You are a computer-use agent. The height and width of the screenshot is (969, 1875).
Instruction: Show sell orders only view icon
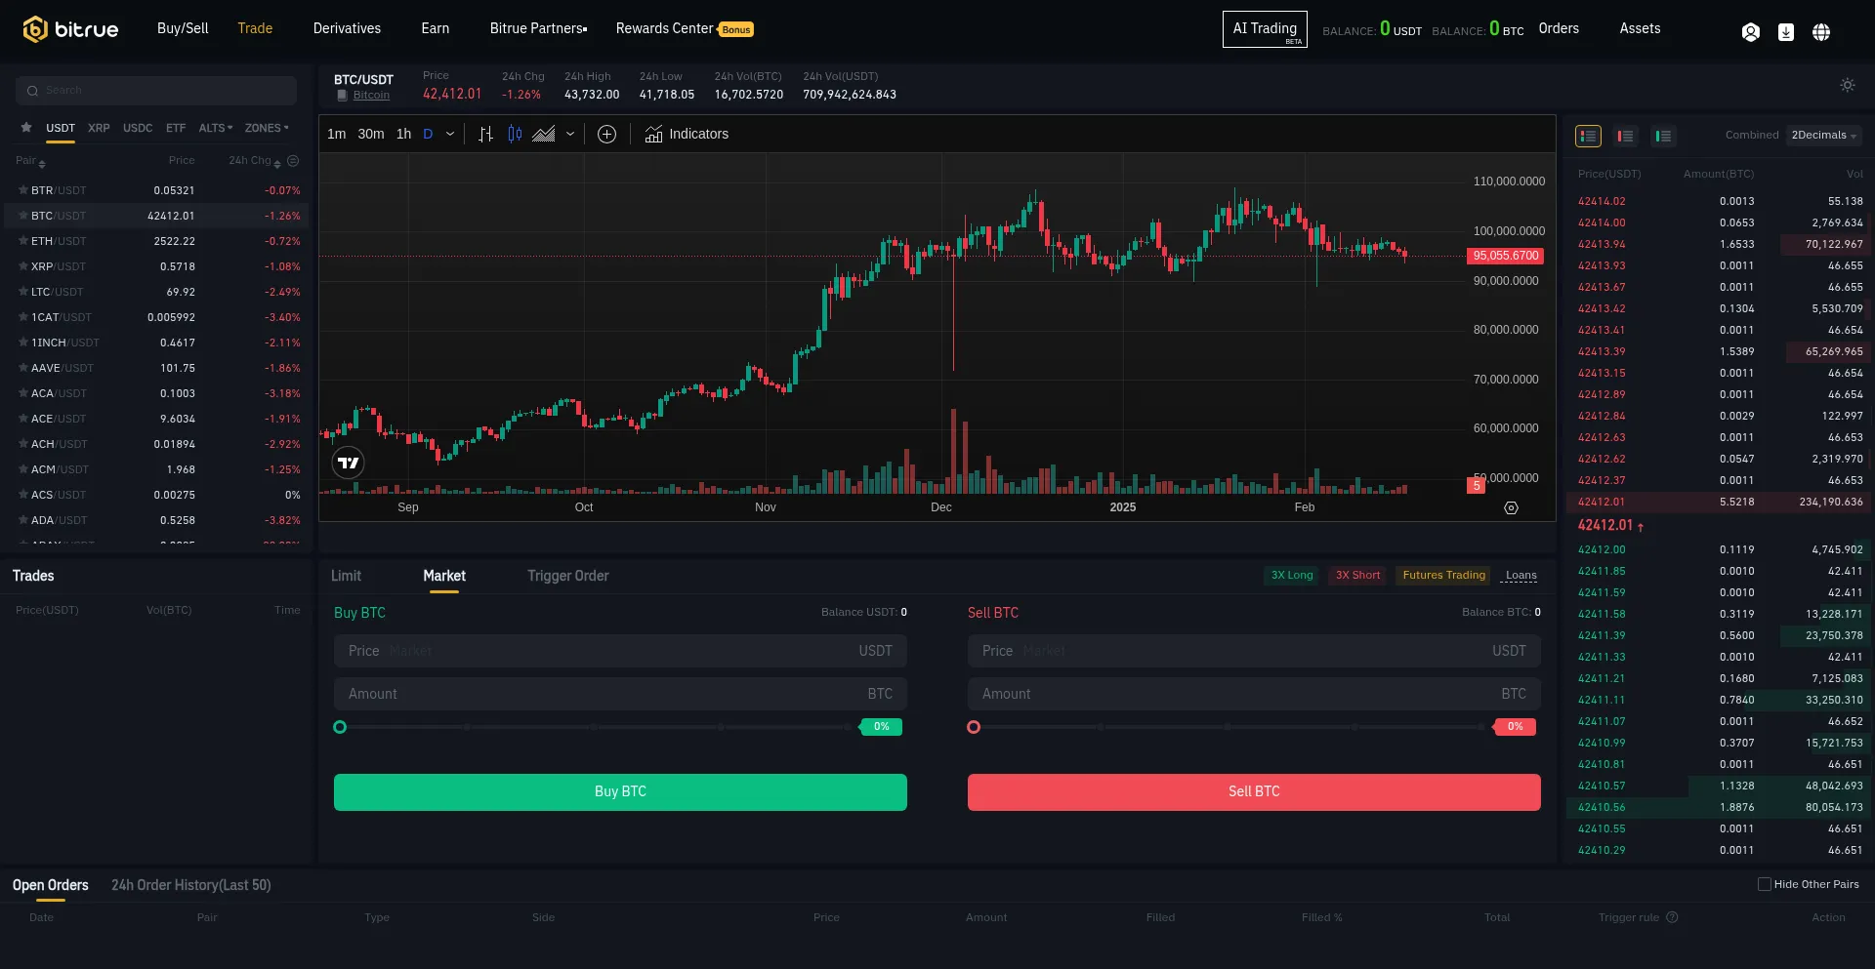[1625, 136]
